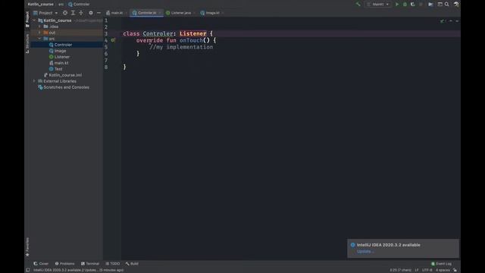Open Search Everywhere magnifier icon
The image size is (485, 273).
coord(446,5)
